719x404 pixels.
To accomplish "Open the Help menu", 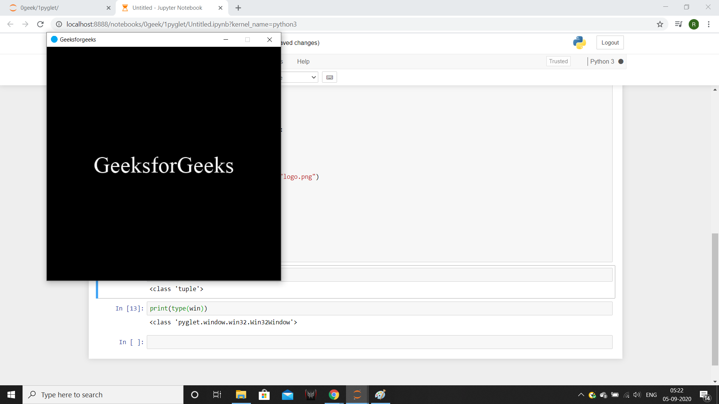I will [303, 61].
